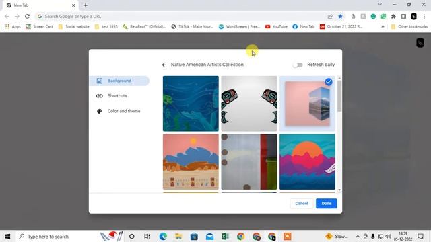Open the WordStream bookmark
Screen dimensions: 431x242
point(240,27)
